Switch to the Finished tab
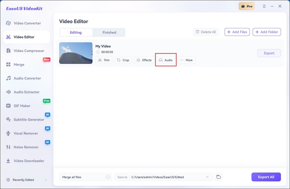Screen dimensions: 290x189 point(109,33)
